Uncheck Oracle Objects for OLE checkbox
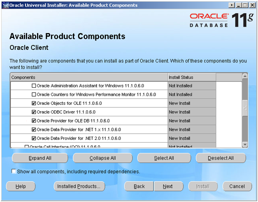Screen dimensions: 258x202 tap(34, 103)
